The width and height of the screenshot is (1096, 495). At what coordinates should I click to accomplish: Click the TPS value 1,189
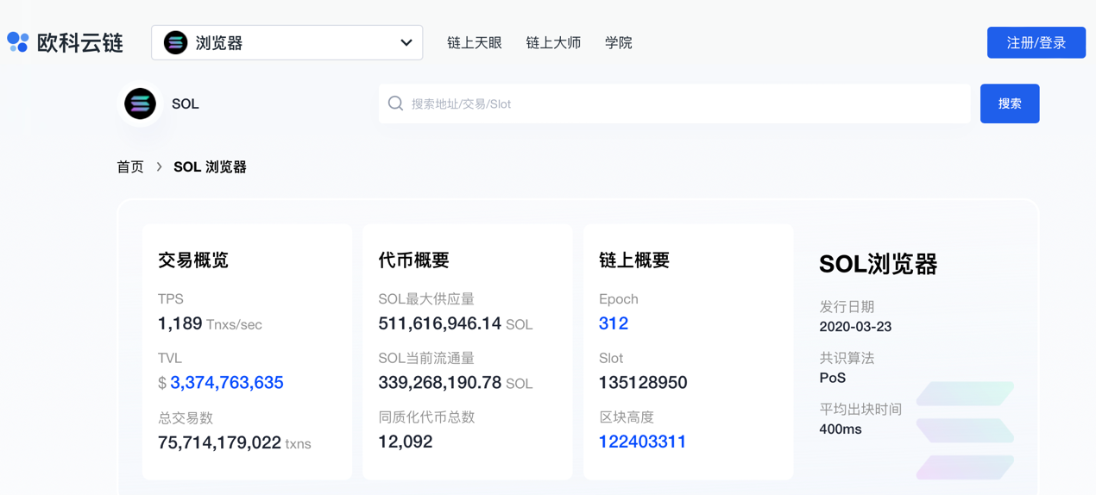click(180, 323)
